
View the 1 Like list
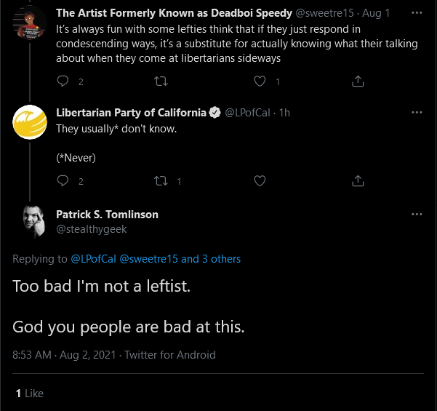point(30,394)
